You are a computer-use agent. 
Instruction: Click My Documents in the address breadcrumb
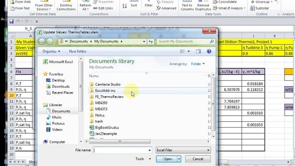(106, 41)
